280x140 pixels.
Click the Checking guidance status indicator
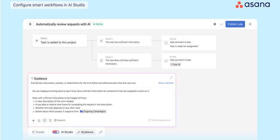(x=159, y=120)
